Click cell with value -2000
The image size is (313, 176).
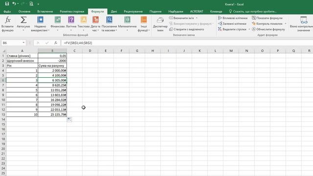(x=52, y=61)
